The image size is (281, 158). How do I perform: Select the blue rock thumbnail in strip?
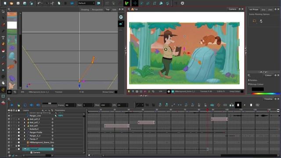tap(12, 56)
